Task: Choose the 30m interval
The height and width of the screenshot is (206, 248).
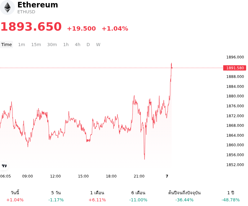Action: [52, 45]
